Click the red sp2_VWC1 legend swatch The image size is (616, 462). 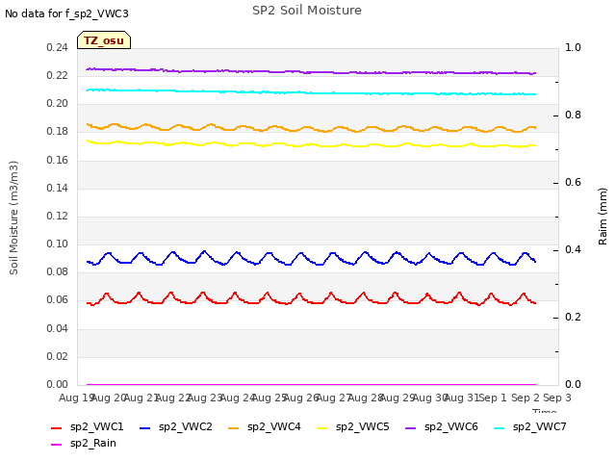[57, 427]
